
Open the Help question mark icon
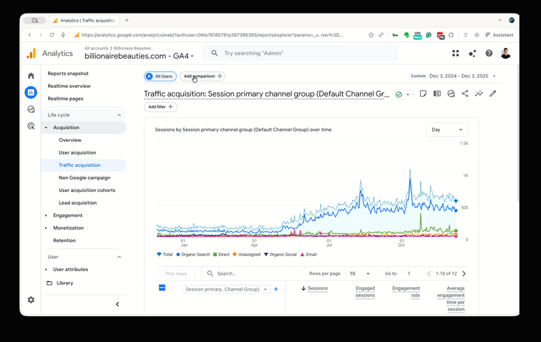pos(489,53)
